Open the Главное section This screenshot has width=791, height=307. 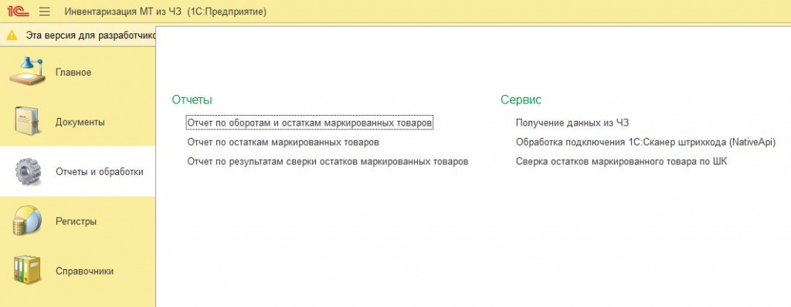(x=73, y=72)
